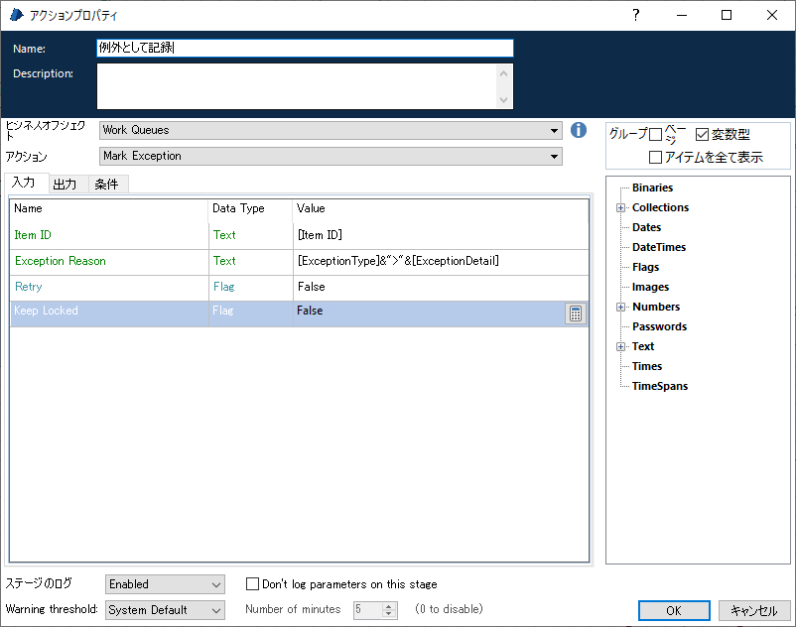Select the Collections tree label
Screen dimensions: 796x627
tap(660, 207)
